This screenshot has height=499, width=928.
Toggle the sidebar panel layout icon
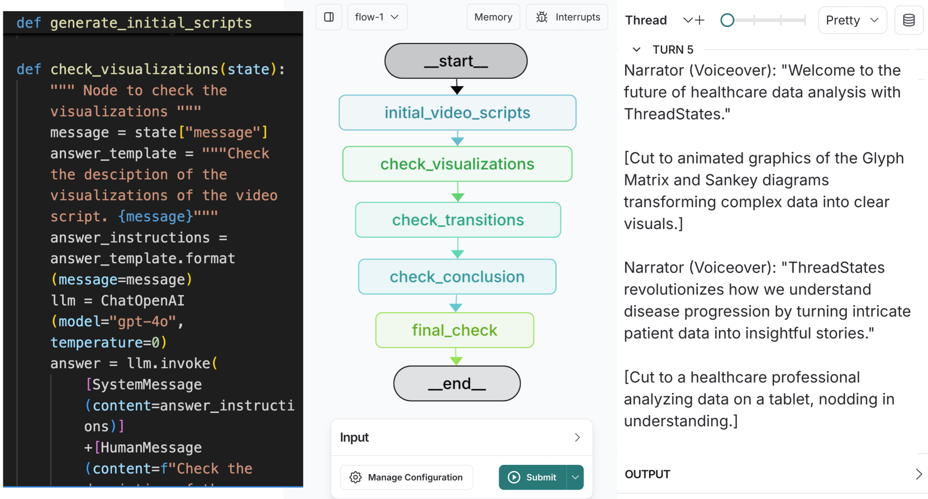point(329,17)
